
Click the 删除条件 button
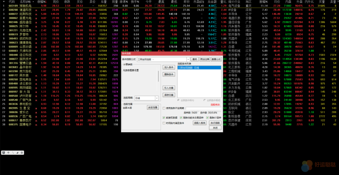[x=169, y=75]
